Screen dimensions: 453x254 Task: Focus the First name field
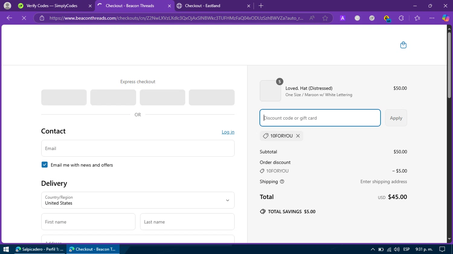coord(88,222)
